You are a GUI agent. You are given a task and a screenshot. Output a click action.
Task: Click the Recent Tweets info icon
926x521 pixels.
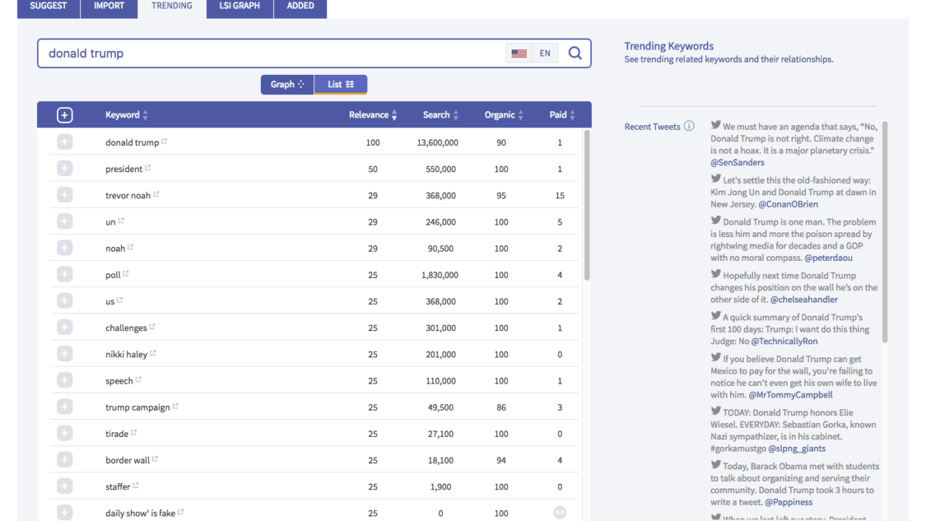pyautogui.click(x=689, y=127)
